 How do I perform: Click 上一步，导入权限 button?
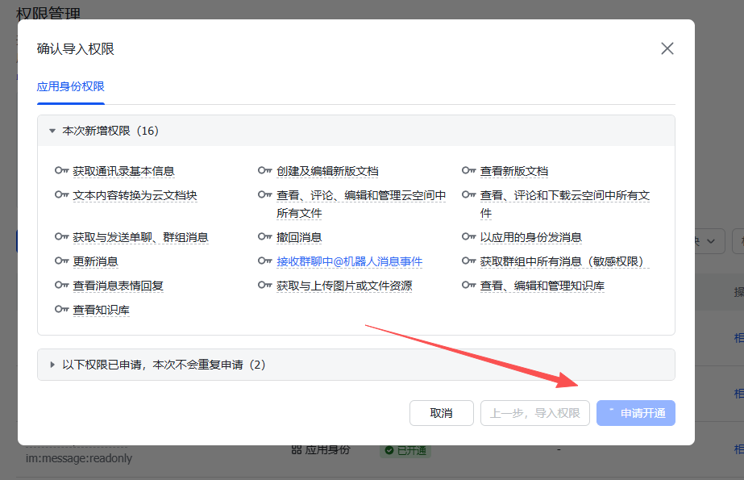[x=534, y=413]
